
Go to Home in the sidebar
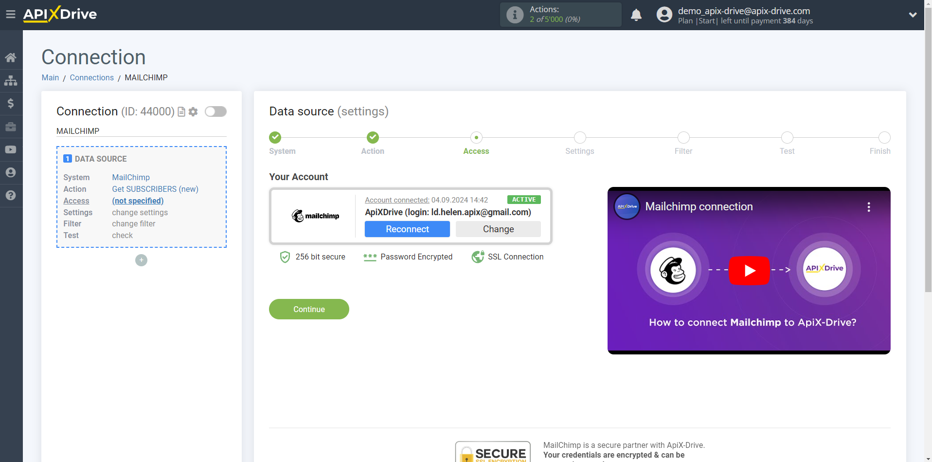(x=11, y=57)
